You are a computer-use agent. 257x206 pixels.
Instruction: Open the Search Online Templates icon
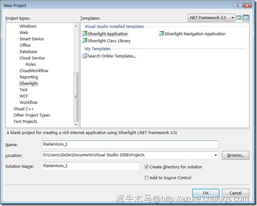(x=85, y=56)
